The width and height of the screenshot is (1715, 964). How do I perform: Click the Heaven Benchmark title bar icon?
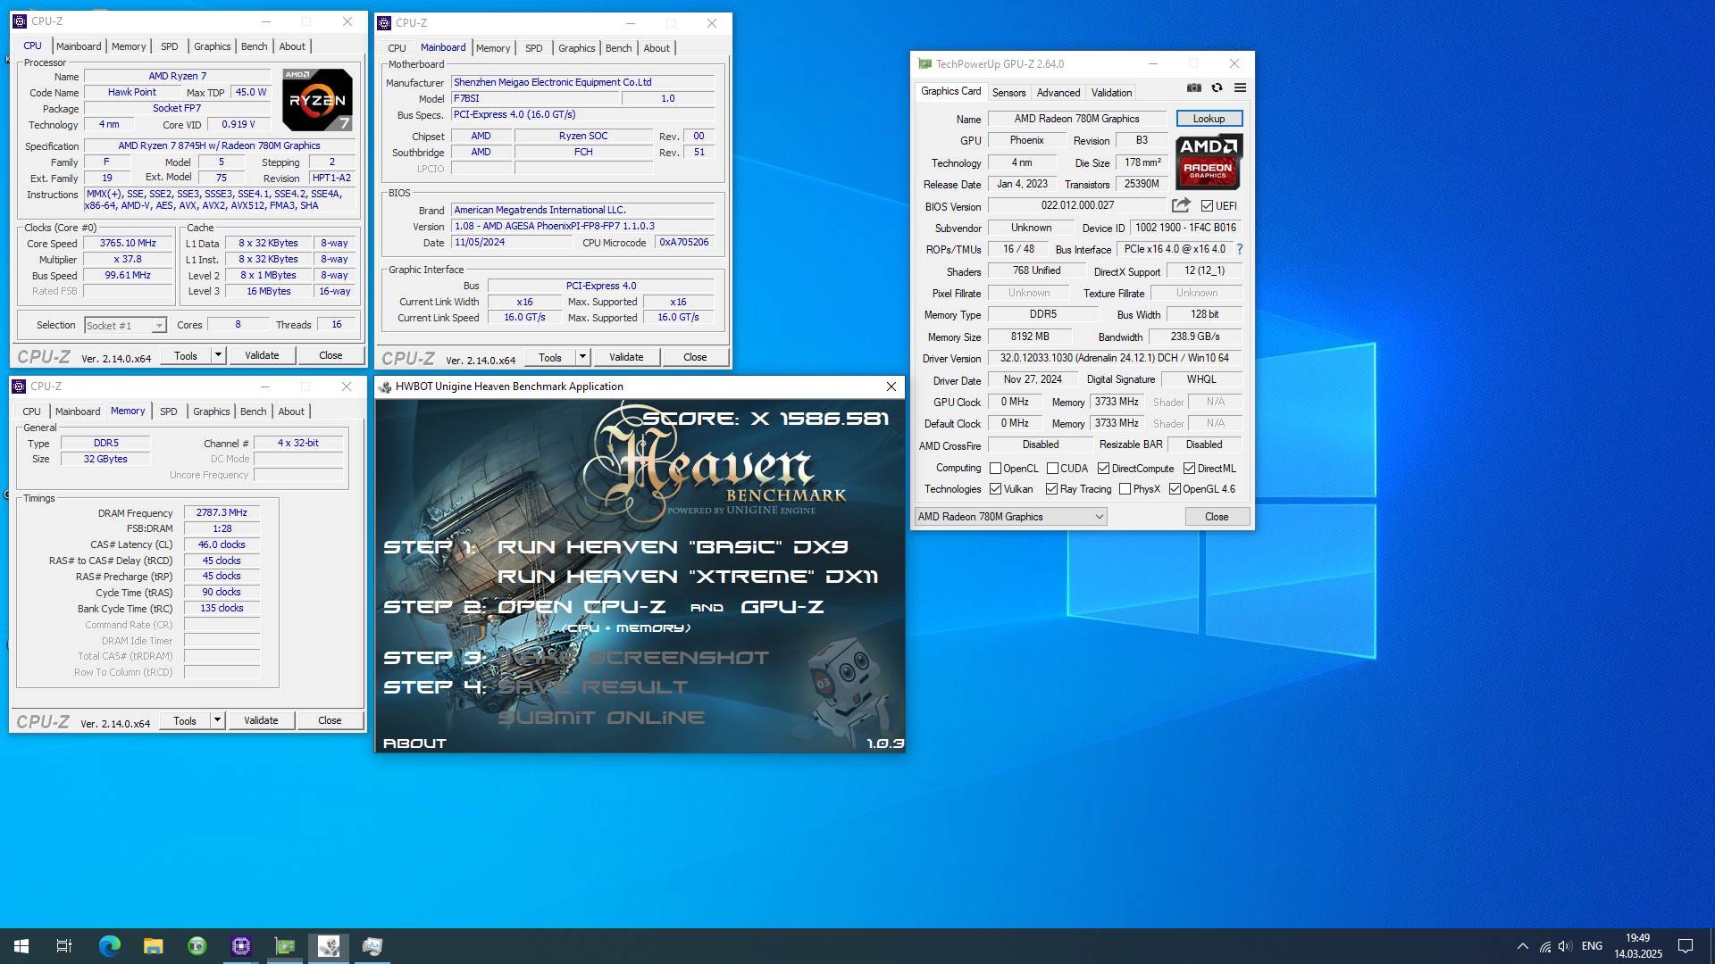pos(384,386)
